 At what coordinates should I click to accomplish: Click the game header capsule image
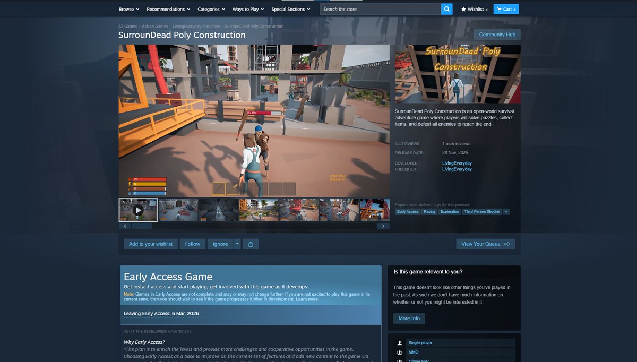coord(458,74)
